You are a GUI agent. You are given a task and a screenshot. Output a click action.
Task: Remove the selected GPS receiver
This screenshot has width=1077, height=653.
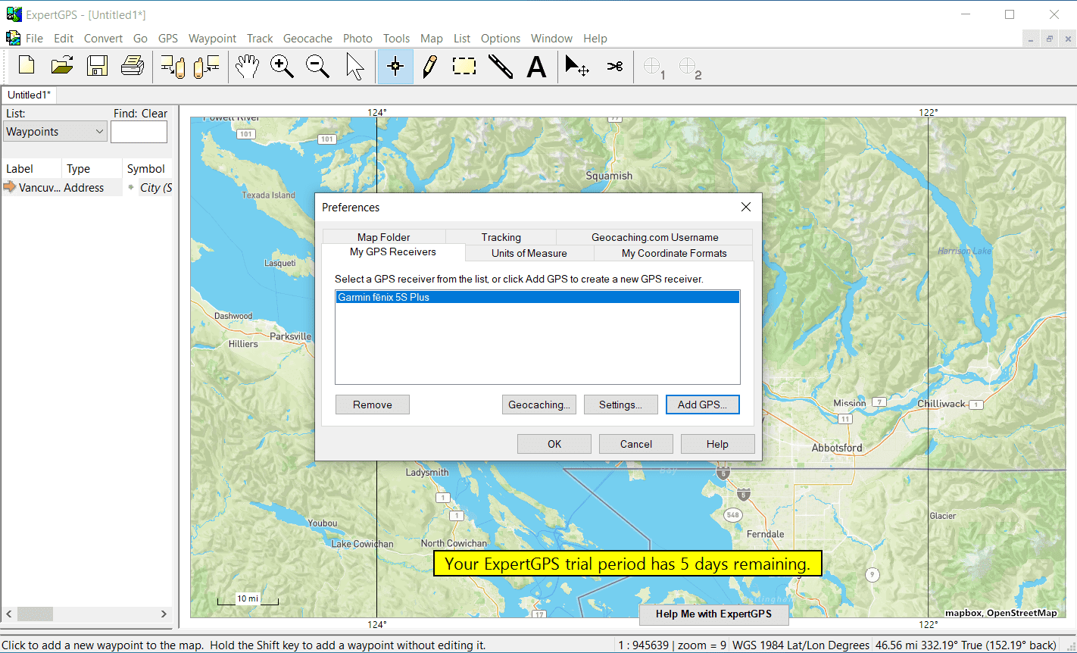click(373, 405)
